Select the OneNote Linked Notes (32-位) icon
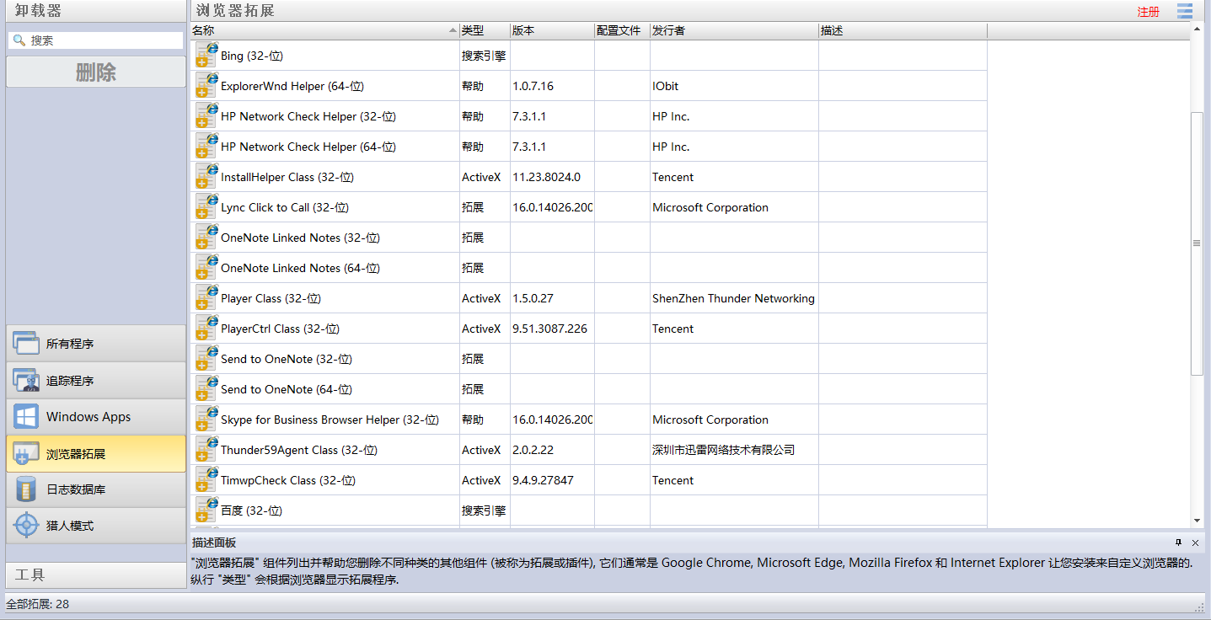Viewport: 1211px width, 620px height. pyautogui.click(x=206, y=238)
